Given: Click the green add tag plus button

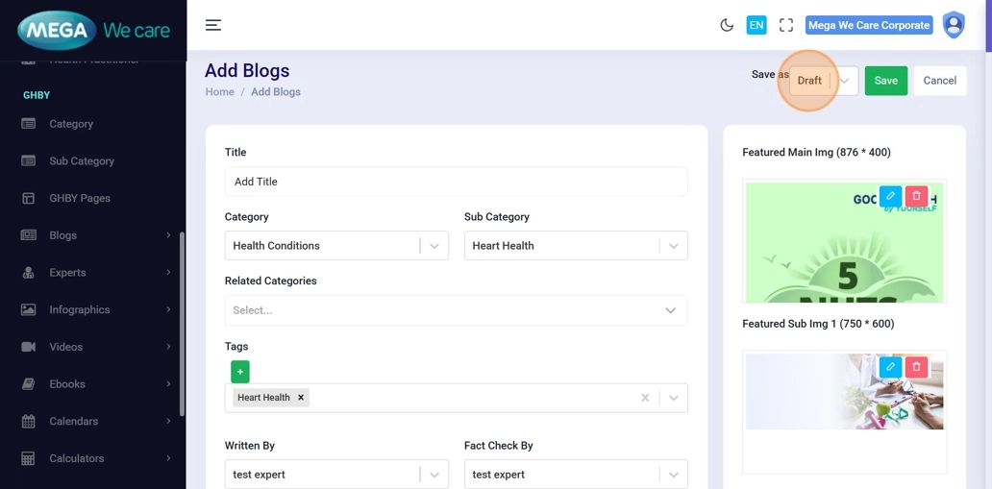Looking at the screenshot, I should pyautogui.click(x=240, y=372).
